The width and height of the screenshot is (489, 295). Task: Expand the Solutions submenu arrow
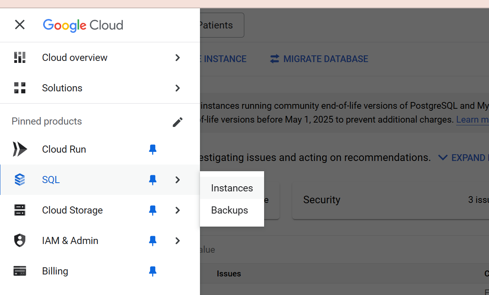[x=178, y=88]
